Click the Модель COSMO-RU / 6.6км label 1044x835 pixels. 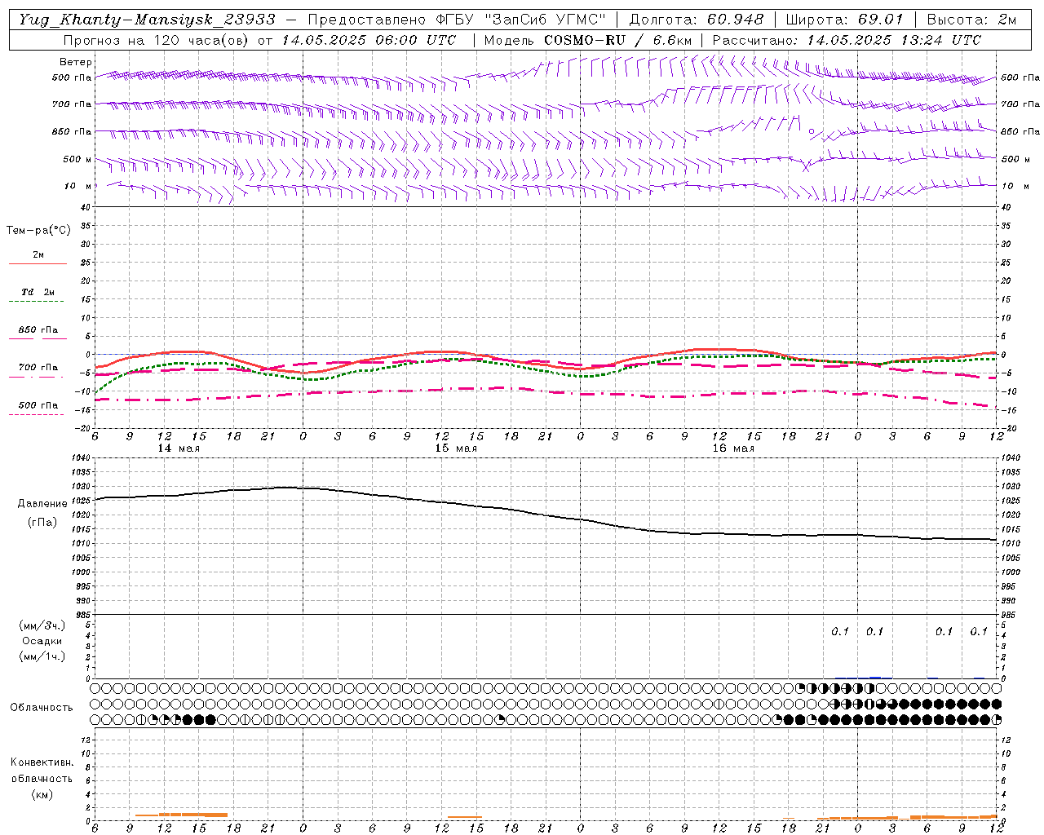588,40
